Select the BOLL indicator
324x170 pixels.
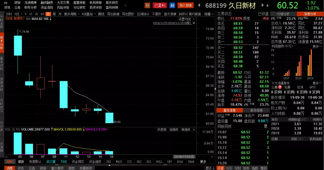pos(159,162)
